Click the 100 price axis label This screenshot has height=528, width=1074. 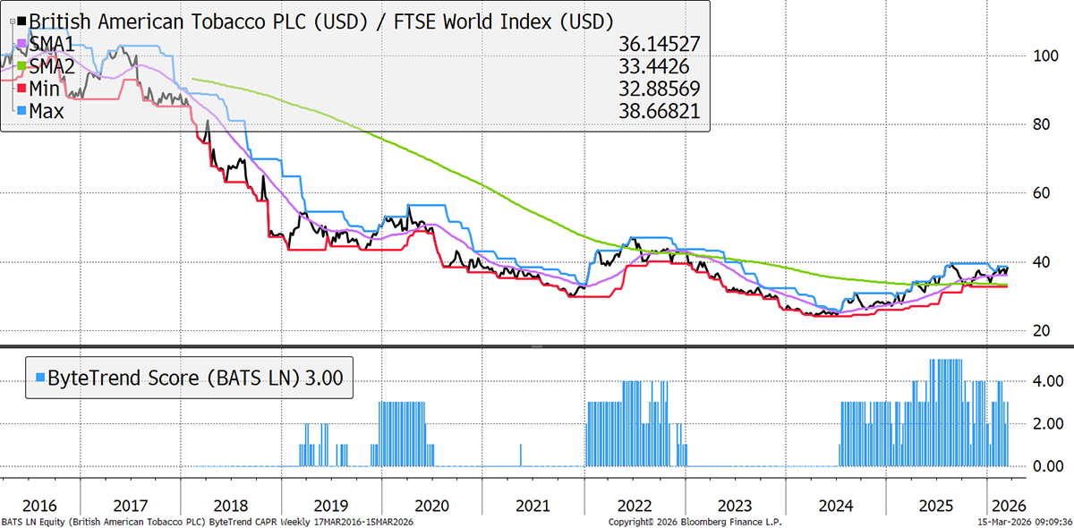tap(1040, 55)
